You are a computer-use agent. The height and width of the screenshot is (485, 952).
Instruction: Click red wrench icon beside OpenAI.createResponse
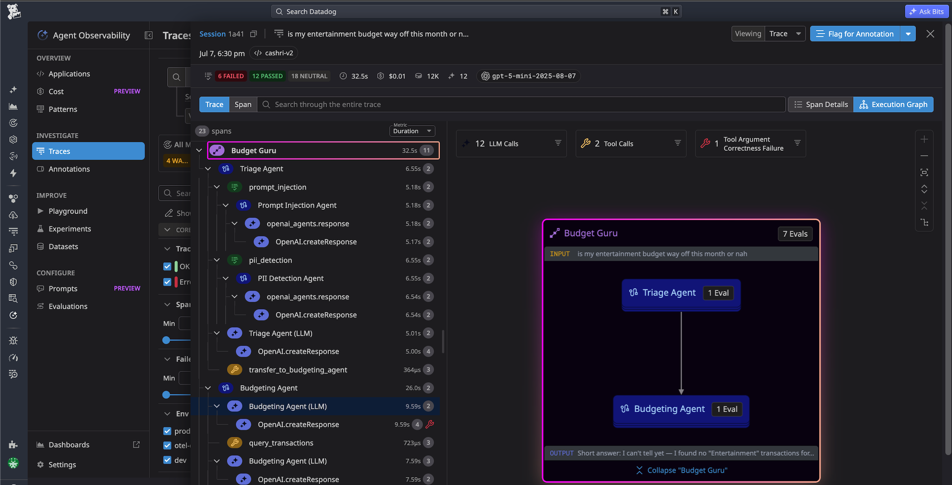coord(430,424)
